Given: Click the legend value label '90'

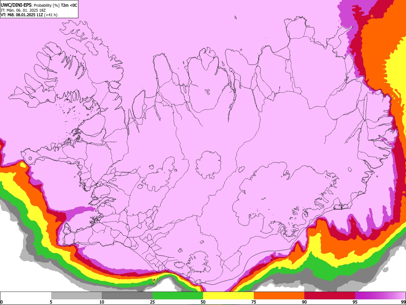Looking at the screenshot, I should tap(304, 302).
